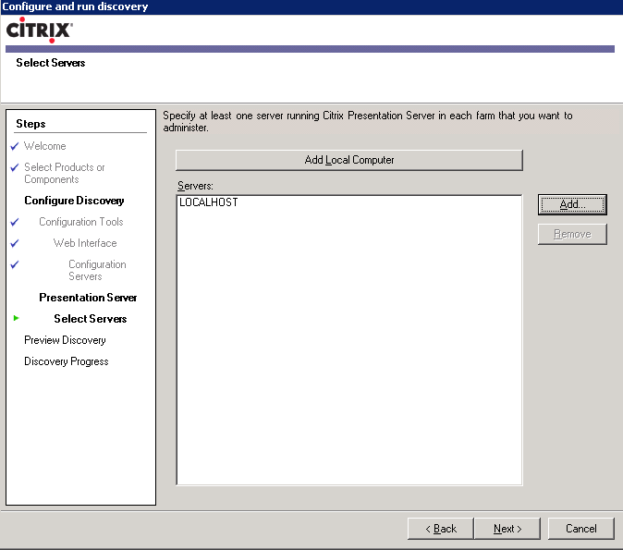The image size is (623, 550).
Task: Click the Remove server button
Action: [572, 234]
